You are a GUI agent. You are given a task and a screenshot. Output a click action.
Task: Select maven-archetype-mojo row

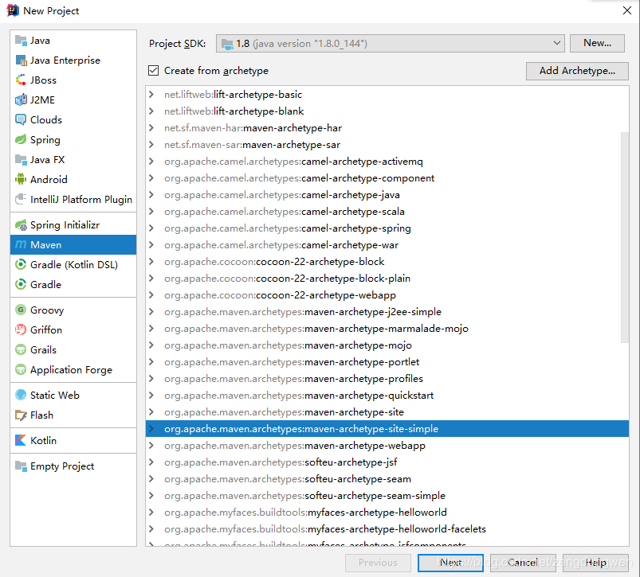(387, 345)
